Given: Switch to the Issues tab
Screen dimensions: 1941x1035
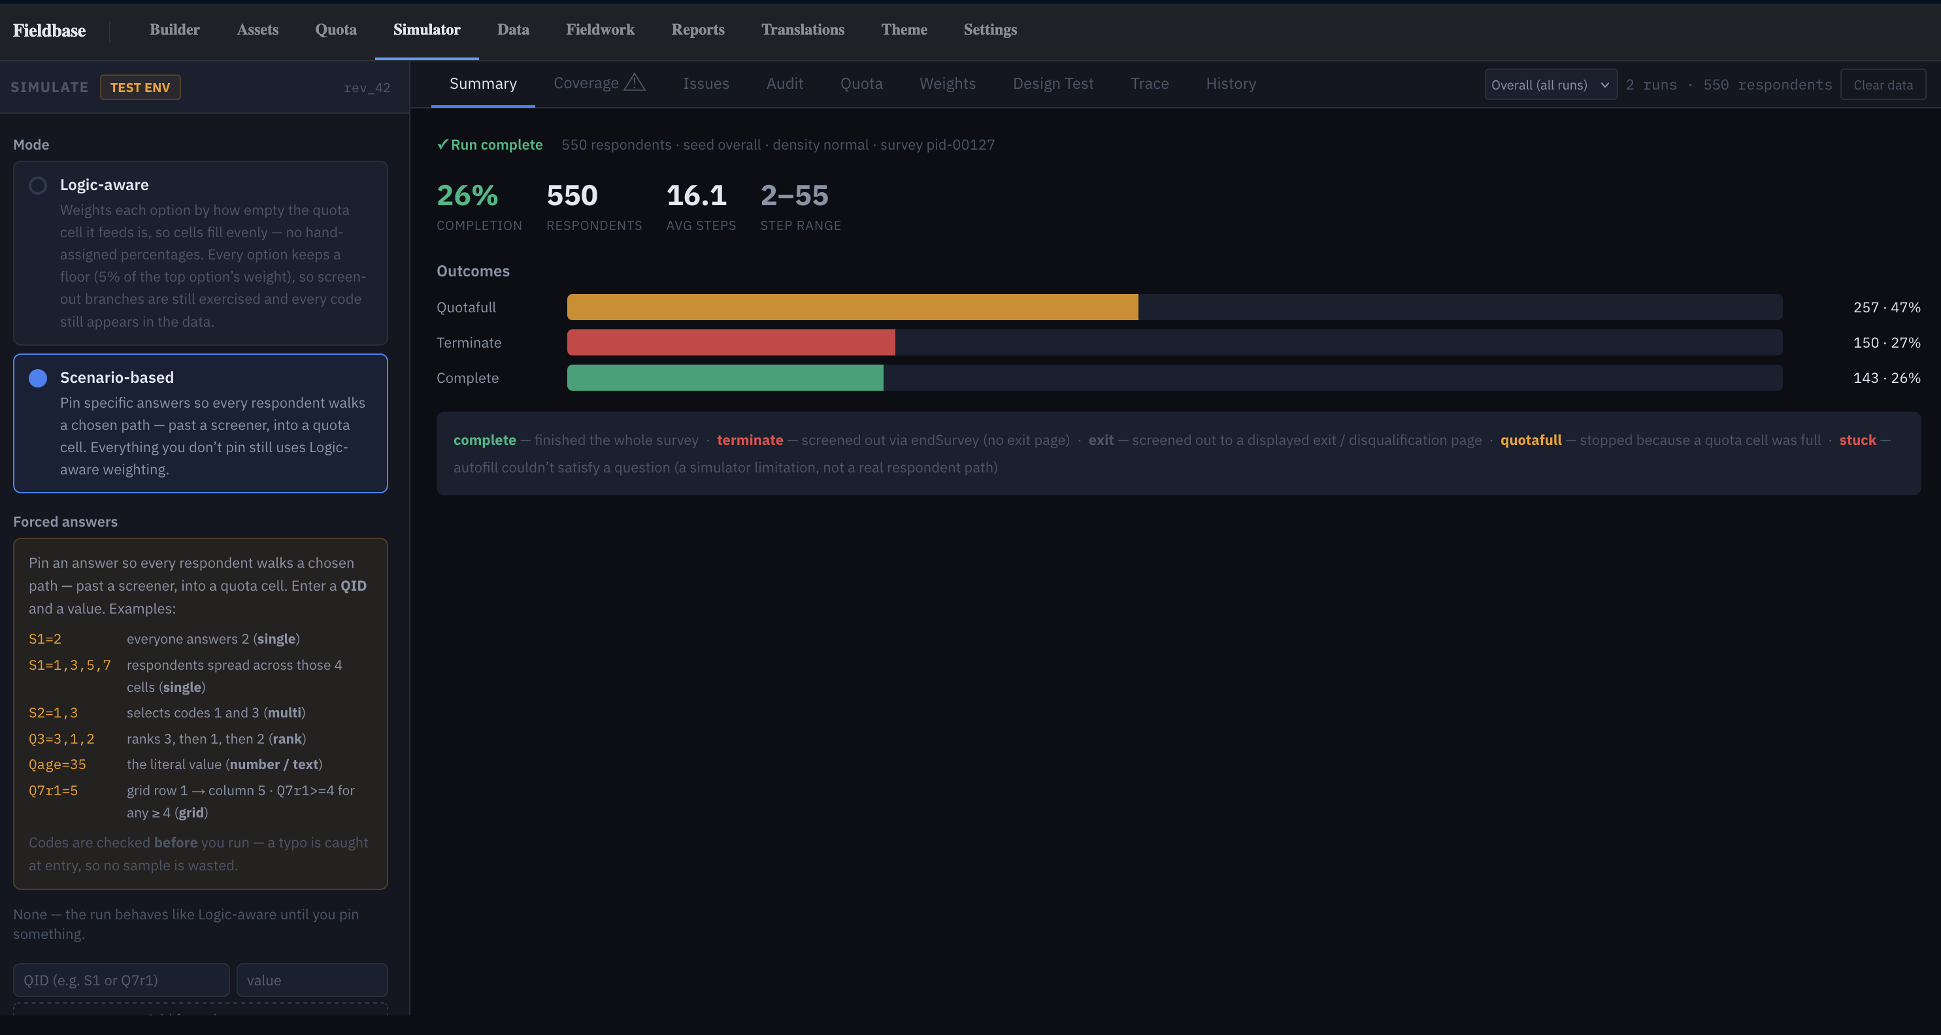Looking at the screenshot, I should 706,84.
